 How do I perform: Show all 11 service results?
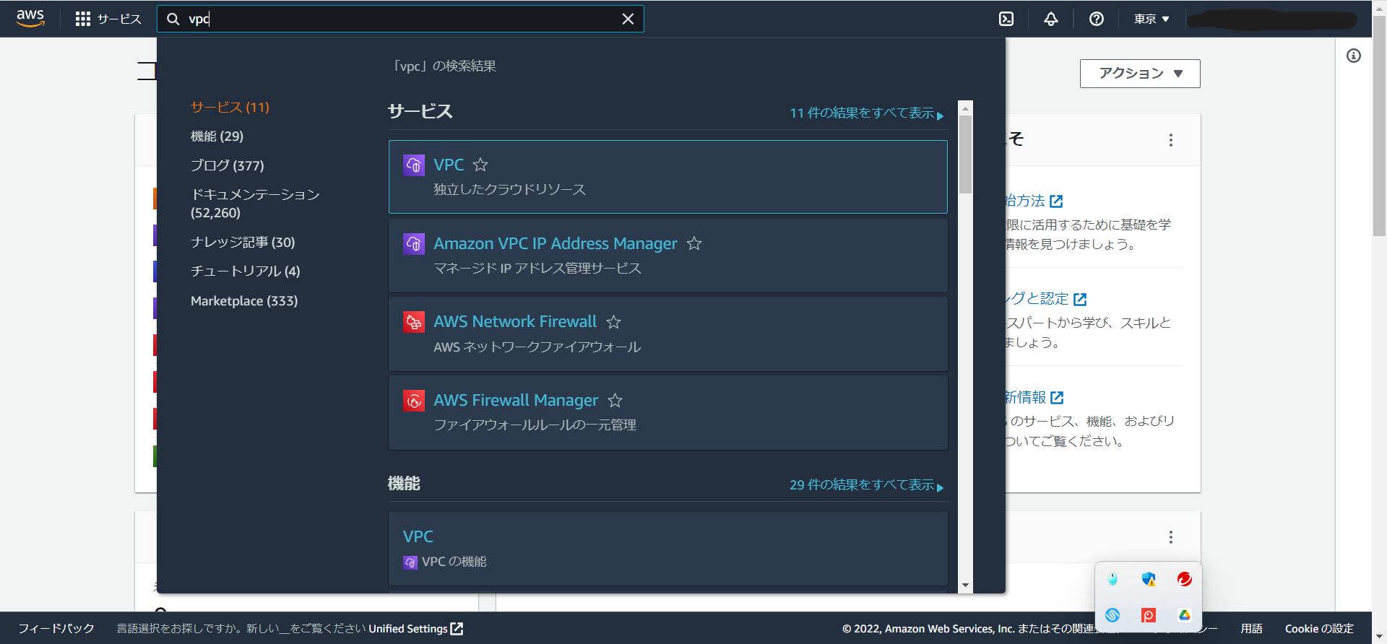866,113
